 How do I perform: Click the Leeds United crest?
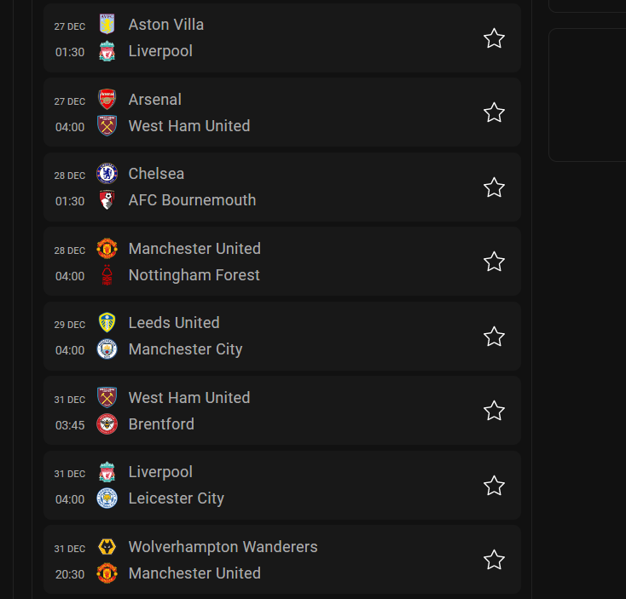[x=107, y=323]
